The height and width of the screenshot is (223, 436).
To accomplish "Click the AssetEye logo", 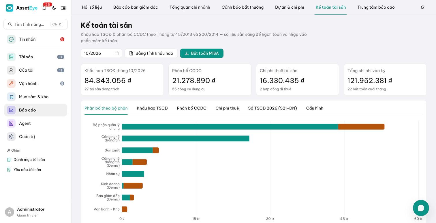I will 22,8.
